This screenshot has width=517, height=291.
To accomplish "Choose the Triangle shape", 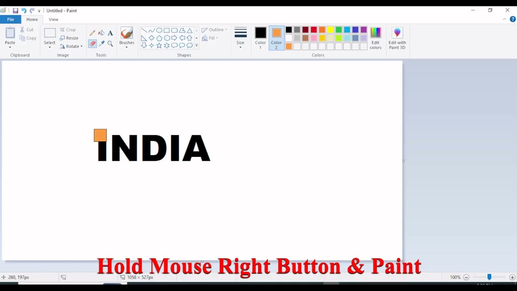I will click(x=189, y=31).
